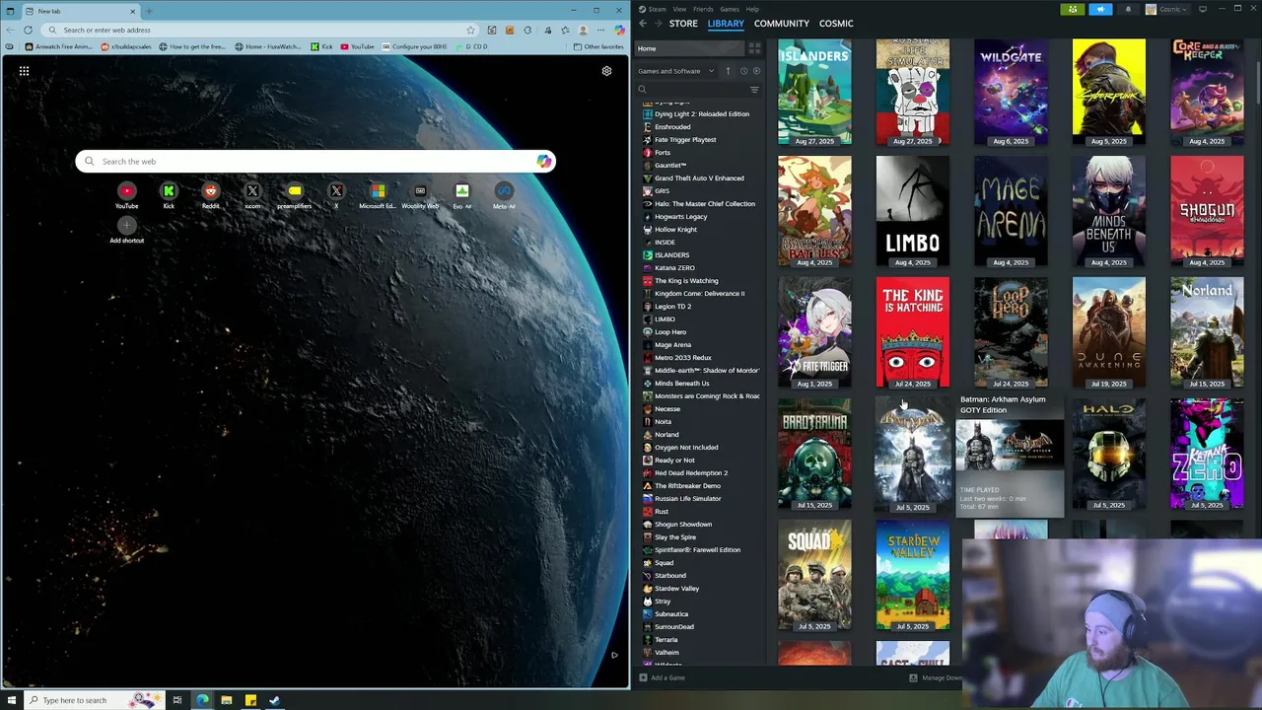Switch Steam to Big Picture mode
1262x710 pixels.
(x=1202, y=10)
